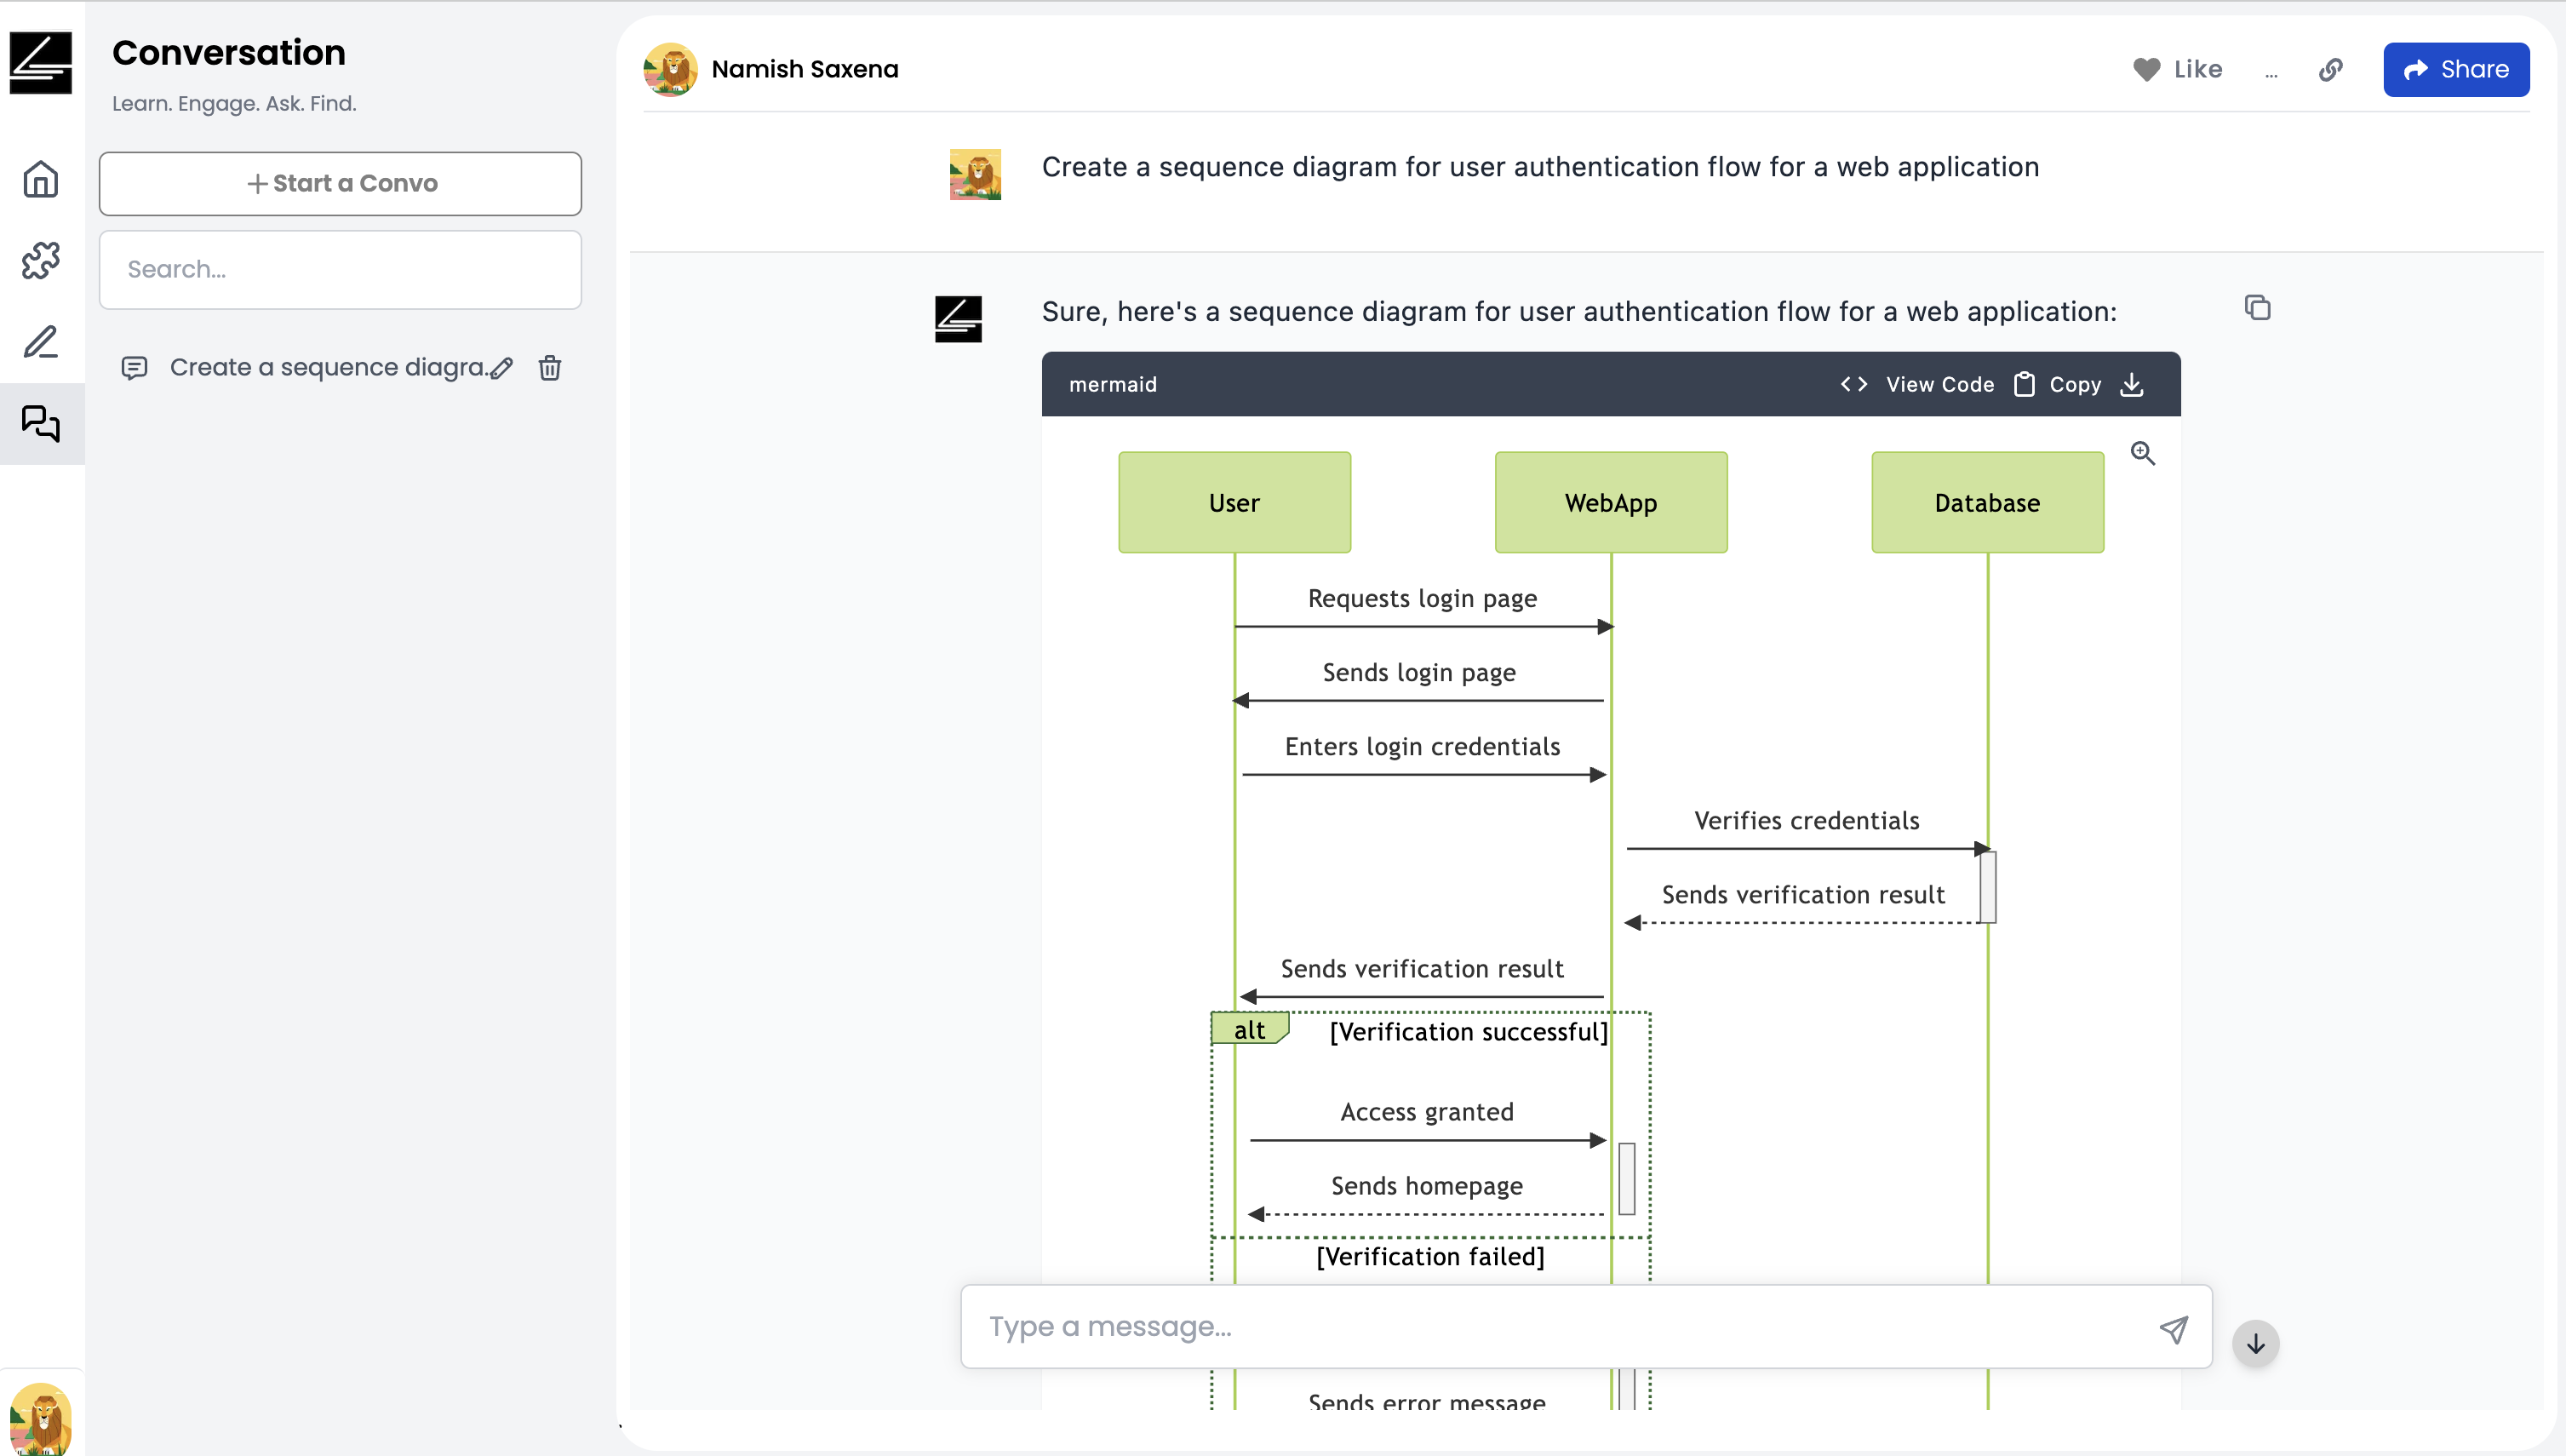Open the puzzle-piece plugins icon
The height and width of the screenshot is (1456, 2566).
(x=41, y=260)
